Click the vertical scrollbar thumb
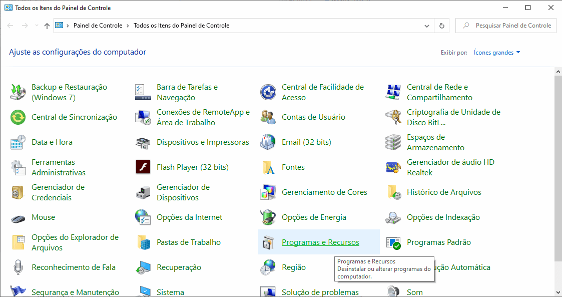Viewport: 562px width, 297px height. (x=558, y=169)
